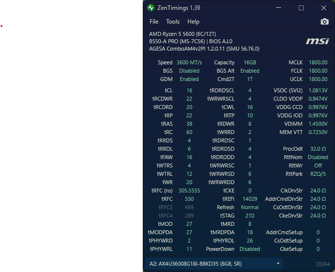Image resolution: width=335 pixels, height=272 pixels.
Task: Click the GDM Enabled value
Action: click(x=189, y=79)
